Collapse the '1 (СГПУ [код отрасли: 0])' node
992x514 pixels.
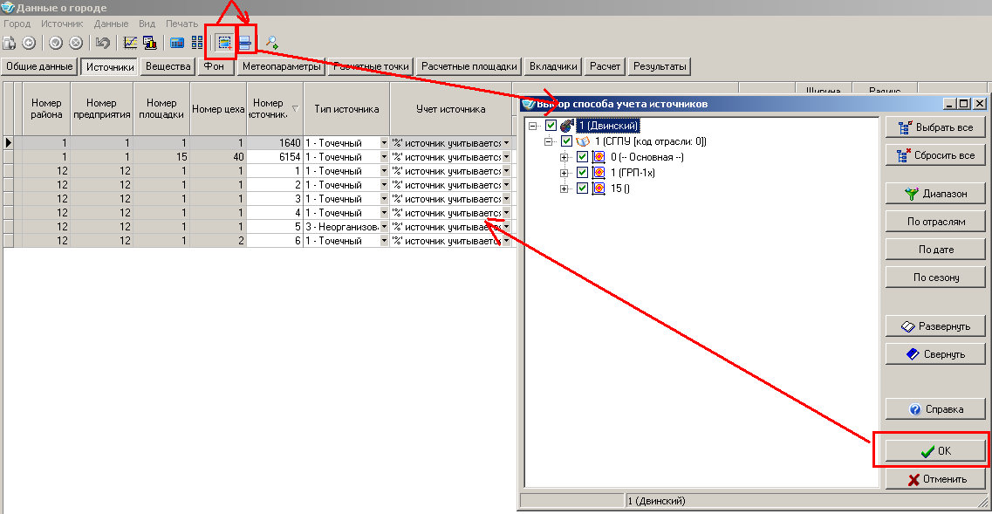548,141
